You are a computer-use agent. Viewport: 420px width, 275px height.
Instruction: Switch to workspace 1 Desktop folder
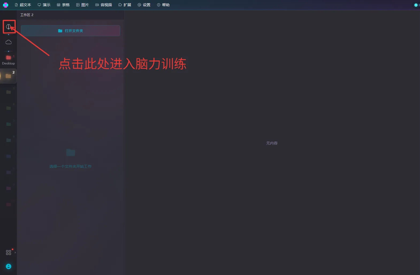(9, 58)
